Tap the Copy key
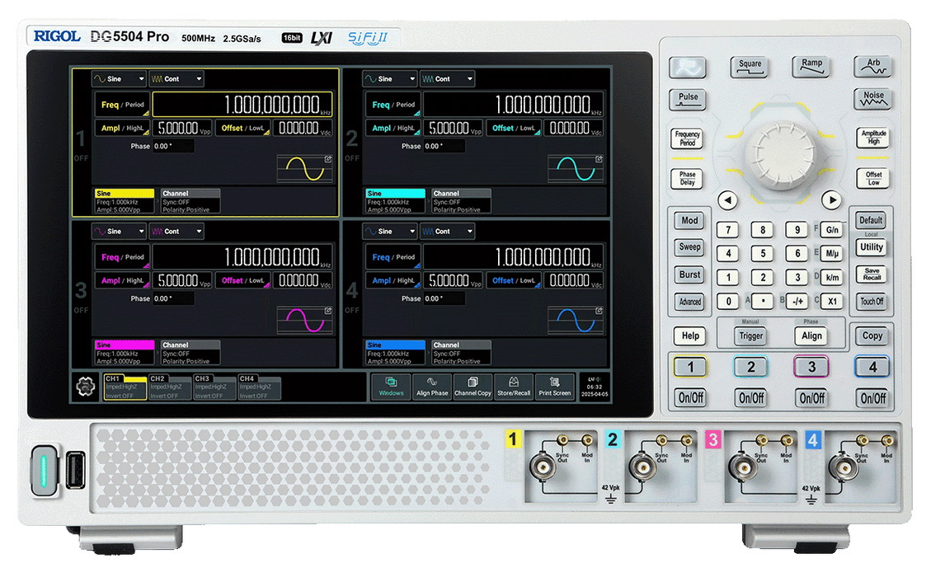Image resolution: width=931 pixels, height=577 pixels. 872,336
